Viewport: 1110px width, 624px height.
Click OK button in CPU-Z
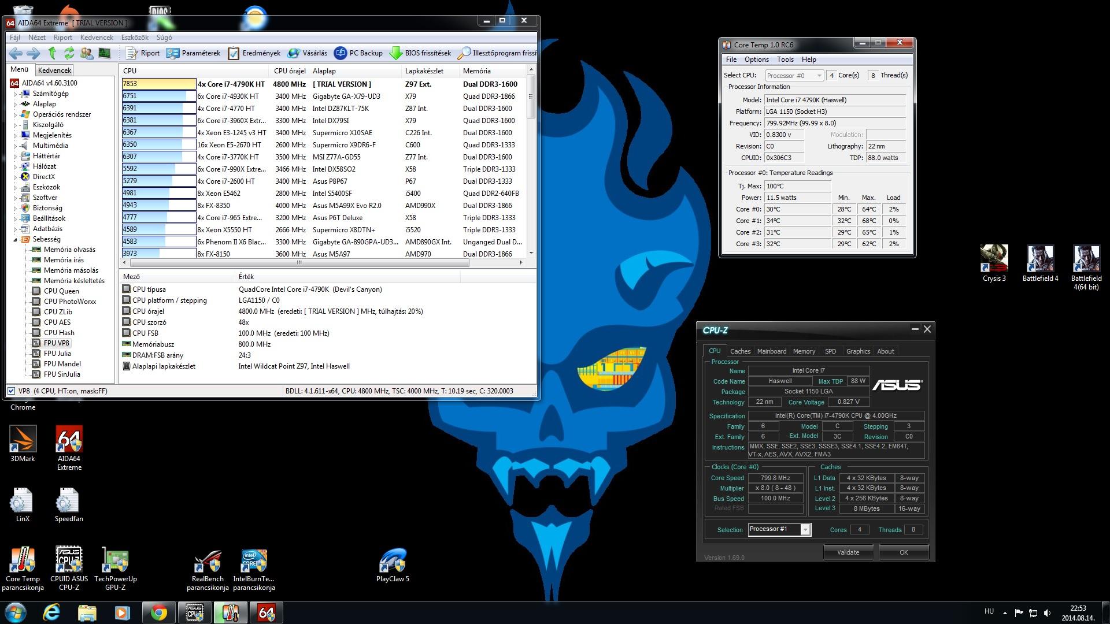click(x=904, y=552)
